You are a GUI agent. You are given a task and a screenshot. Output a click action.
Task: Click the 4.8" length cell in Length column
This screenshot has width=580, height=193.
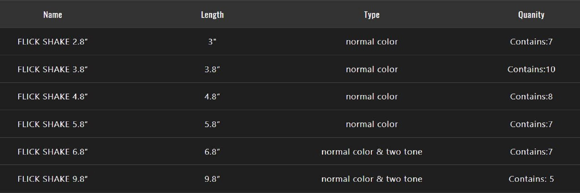pyautogui.click(x=212, y=96)
